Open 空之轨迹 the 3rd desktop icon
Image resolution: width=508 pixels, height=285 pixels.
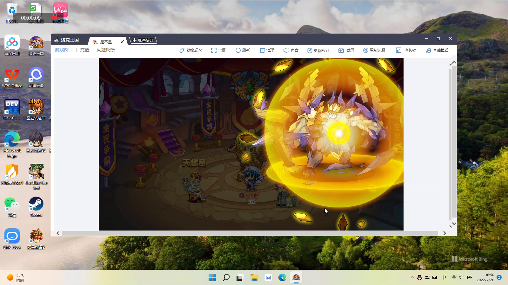pyautogui.click(x=36, y=177)
